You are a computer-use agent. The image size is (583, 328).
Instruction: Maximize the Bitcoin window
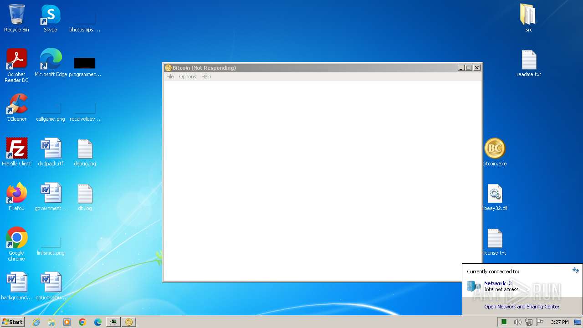click(x=468, y=68)
